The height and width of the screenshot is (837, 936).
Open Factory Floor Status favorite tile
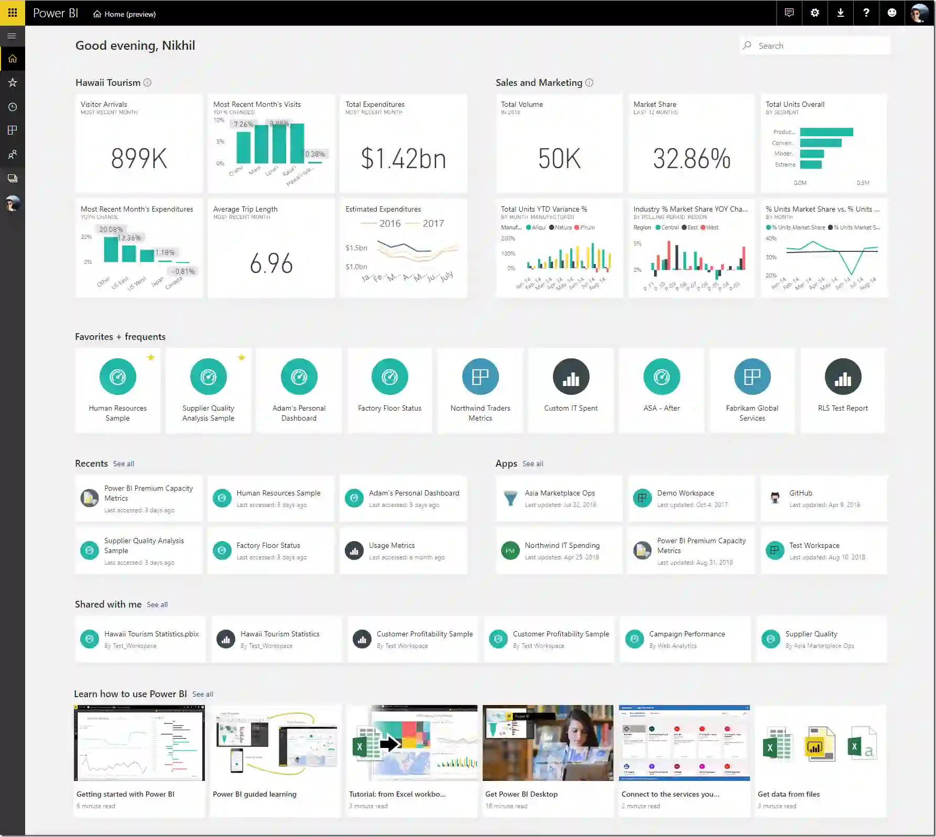(389, 390)
